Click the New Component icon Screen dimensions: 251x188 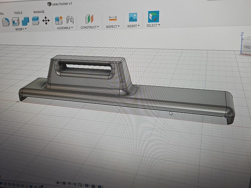pos(59,20)
